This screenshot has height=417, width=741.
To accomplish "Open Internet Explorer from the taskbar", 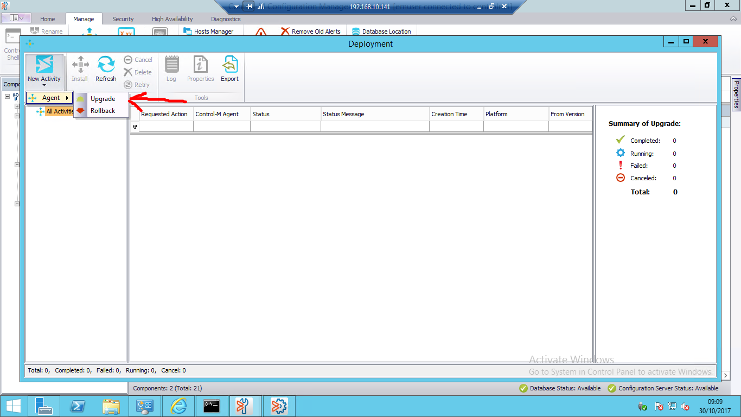I will pos(178,406).
